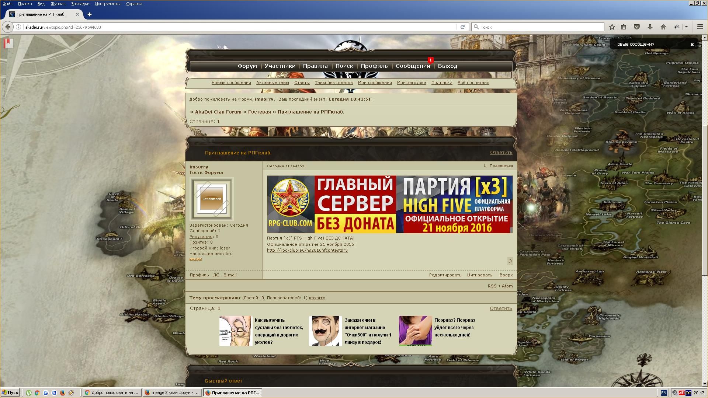708x398 pixels.
Task: Dismiss the Новые сообщения notification
Action: pos(692,44)
